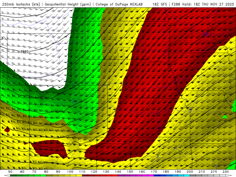Image resolution: width=236 pixels, height=177 pixels.
Task: Click the 110 knot legend label
Action: pyautogui.click(x=82, y=172)
